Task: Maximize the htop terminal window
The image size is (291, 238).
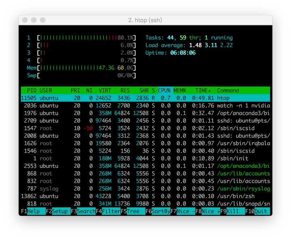Action: tap(43, 20)
